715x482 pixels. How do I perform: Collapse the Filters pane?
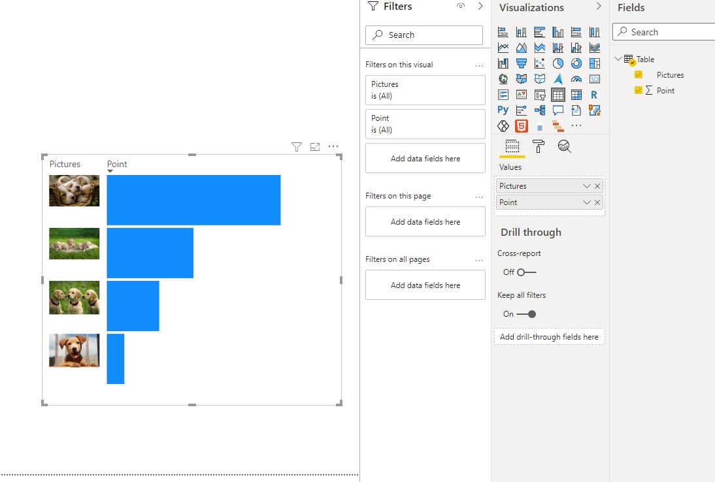480,6
